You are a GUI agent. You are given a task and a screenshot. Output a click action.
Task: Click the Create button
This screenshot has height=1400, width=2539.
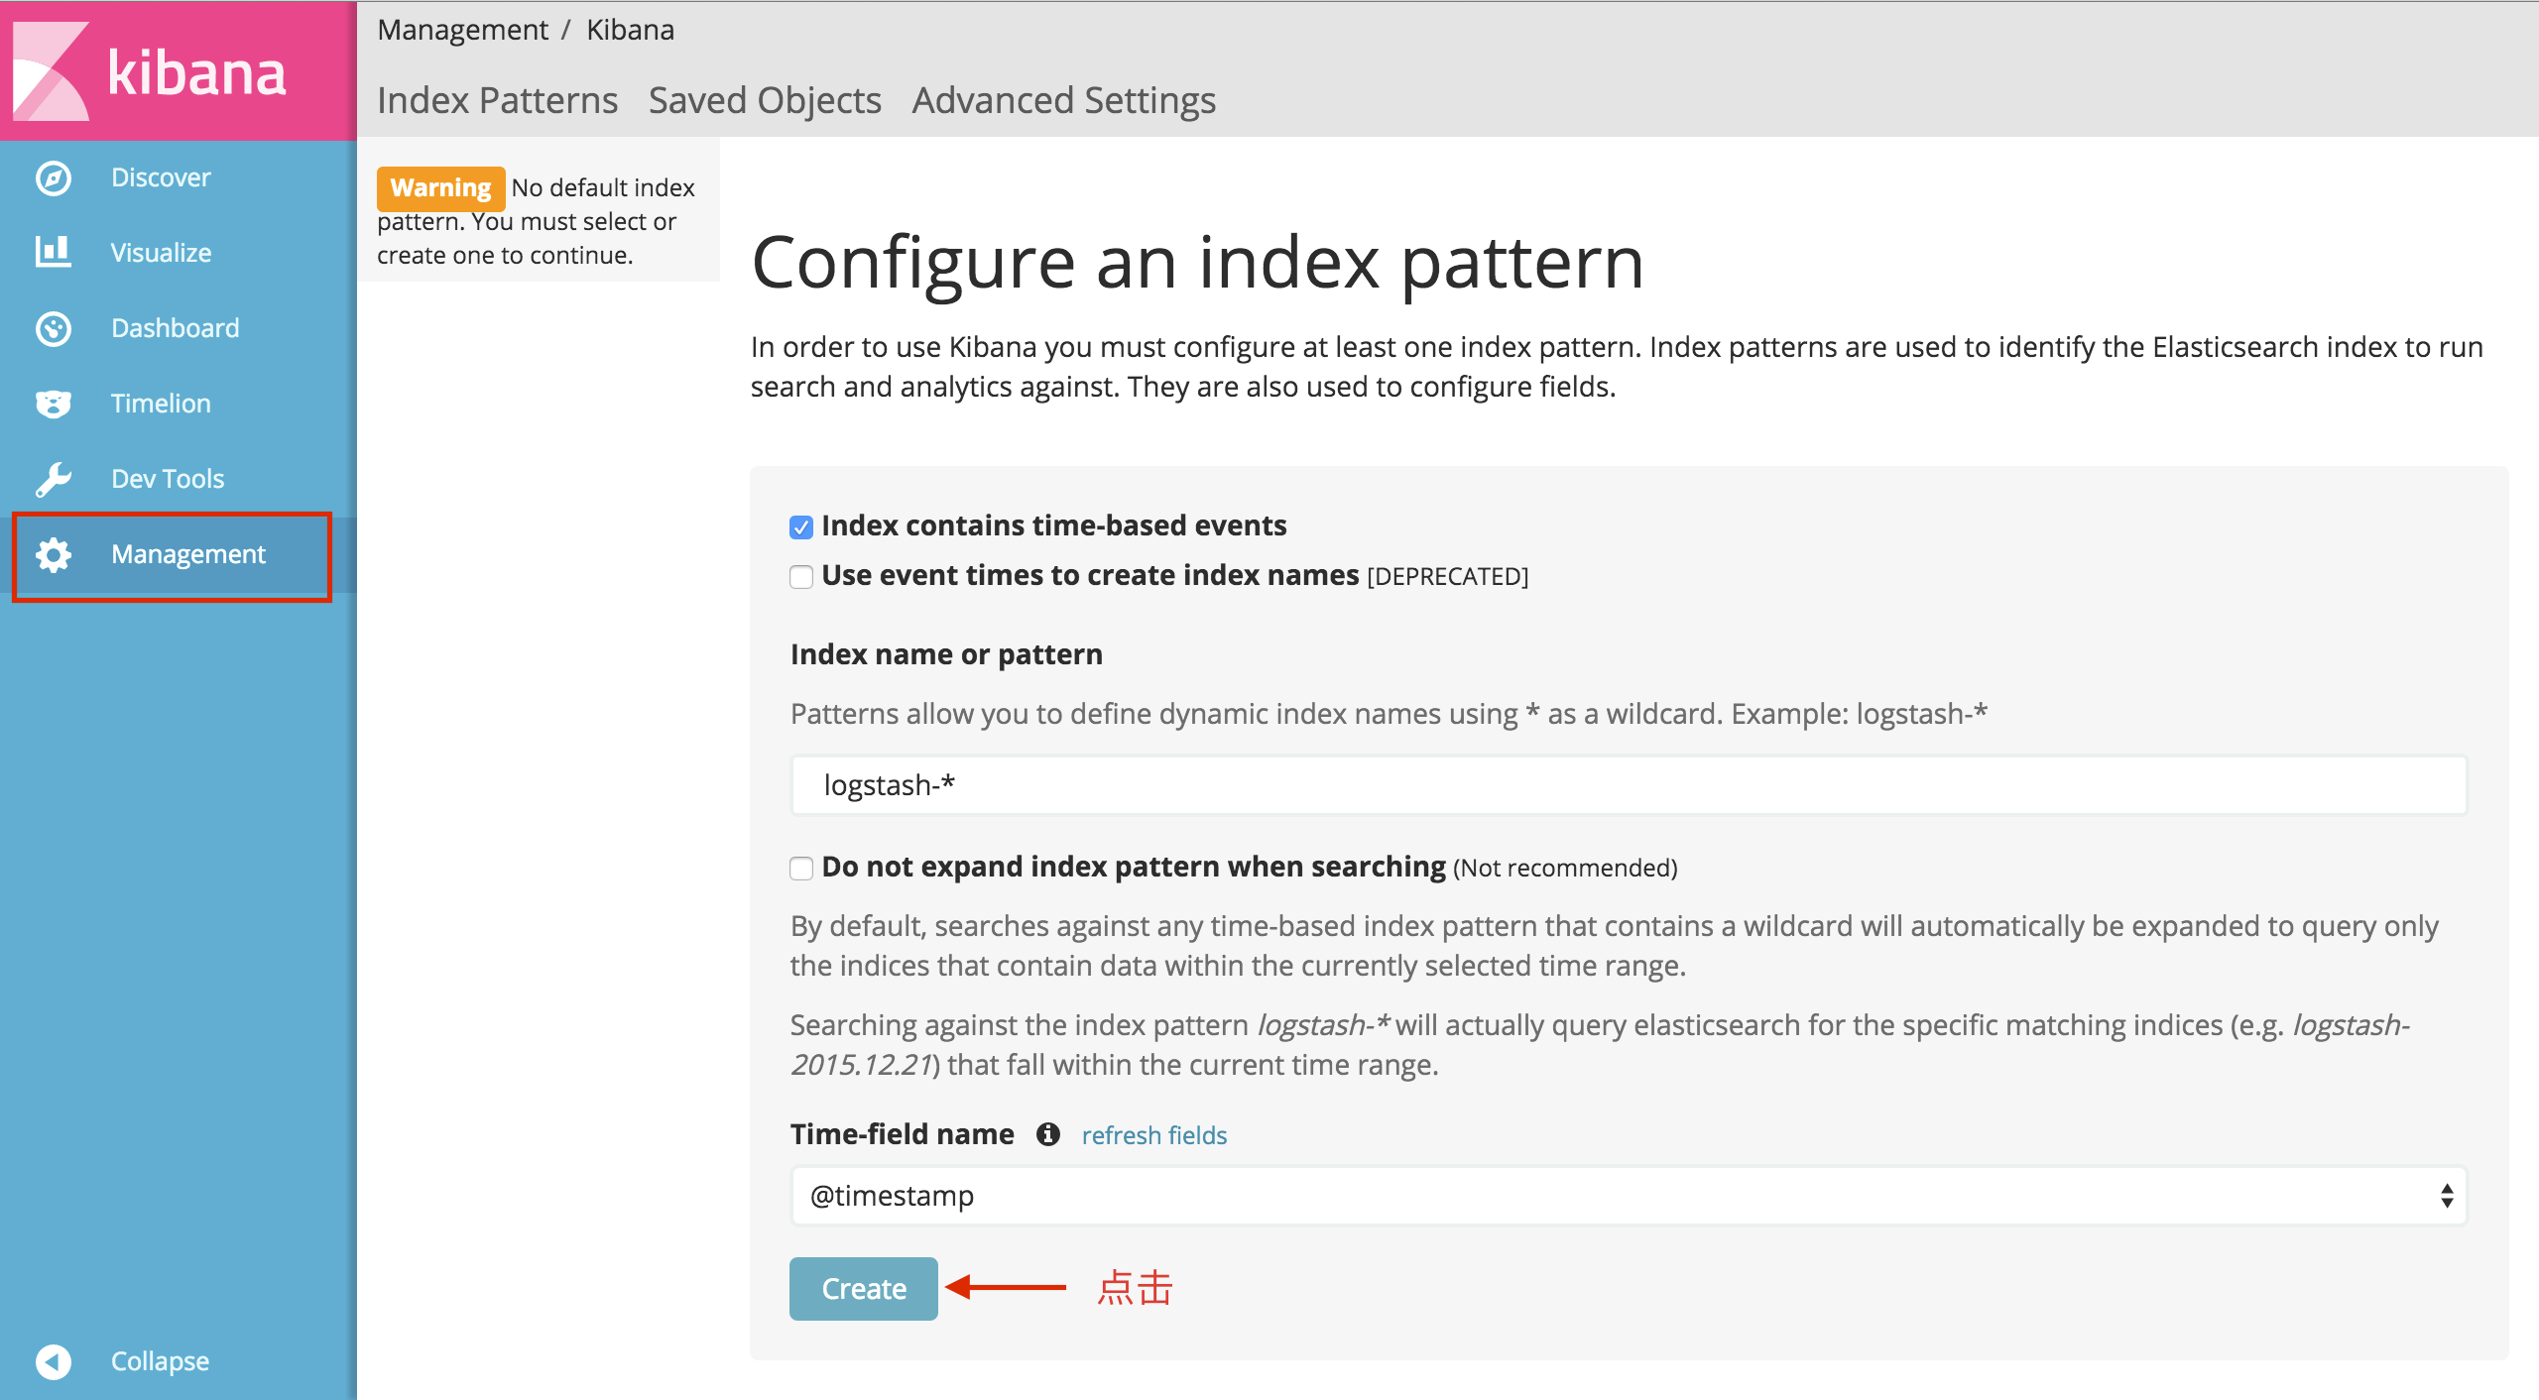pyautogui.click(x=862, y=1290)
